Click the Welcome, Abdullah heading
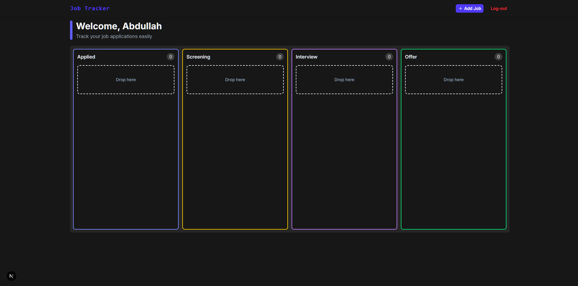The width and height of the screenshot is (578, 286). coord(119,26)
